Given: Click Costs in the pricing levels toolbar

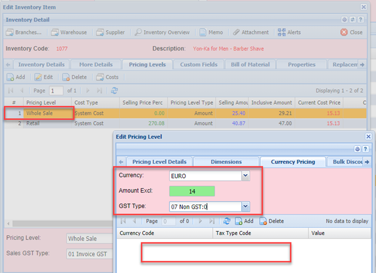Looking at the screenshot, I should click(108, 77).
